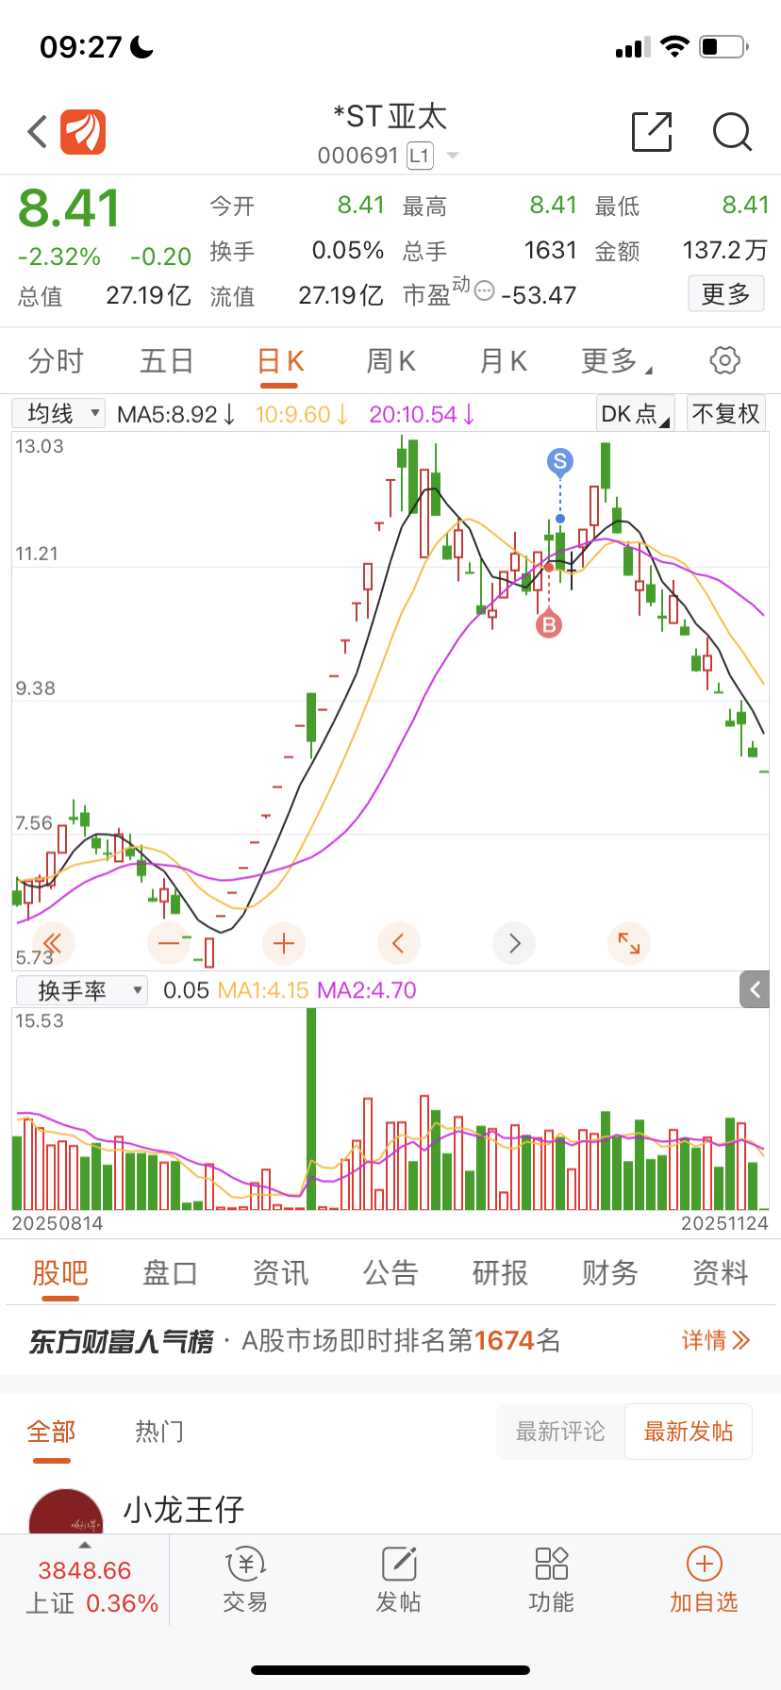Viewport: 781px width, 1690px height.
Task: Share the stock page via export icon
Action: 652,131
